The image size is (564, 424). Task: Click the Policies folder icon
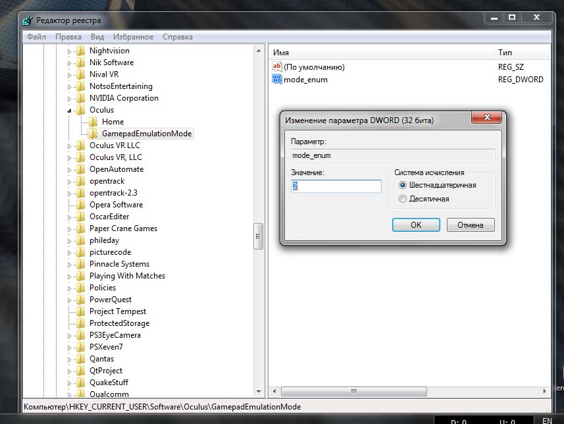pyautogui.click(x=82, y=288)
